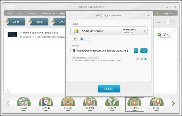Add a new preset with green plus
Viewport: 182px width, 116px height.
75,39
